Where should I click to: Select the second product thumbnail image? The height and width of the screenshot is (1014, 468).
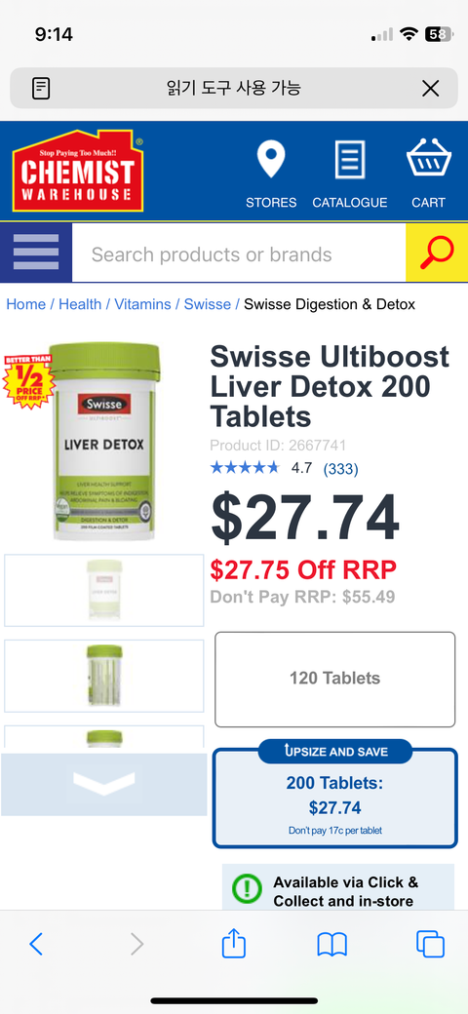(x=104, y=676)
